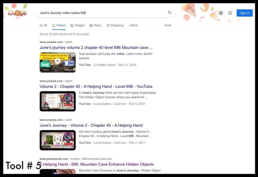This screenshot has height=177, width=258.
Task: Open the settings gear icon
Action: [x=221, y=13]
